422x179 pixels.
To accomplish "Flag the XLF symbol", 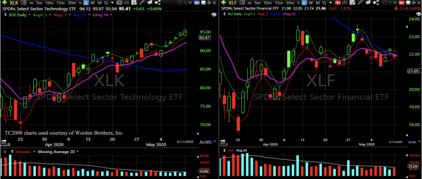I will (390, 3).
